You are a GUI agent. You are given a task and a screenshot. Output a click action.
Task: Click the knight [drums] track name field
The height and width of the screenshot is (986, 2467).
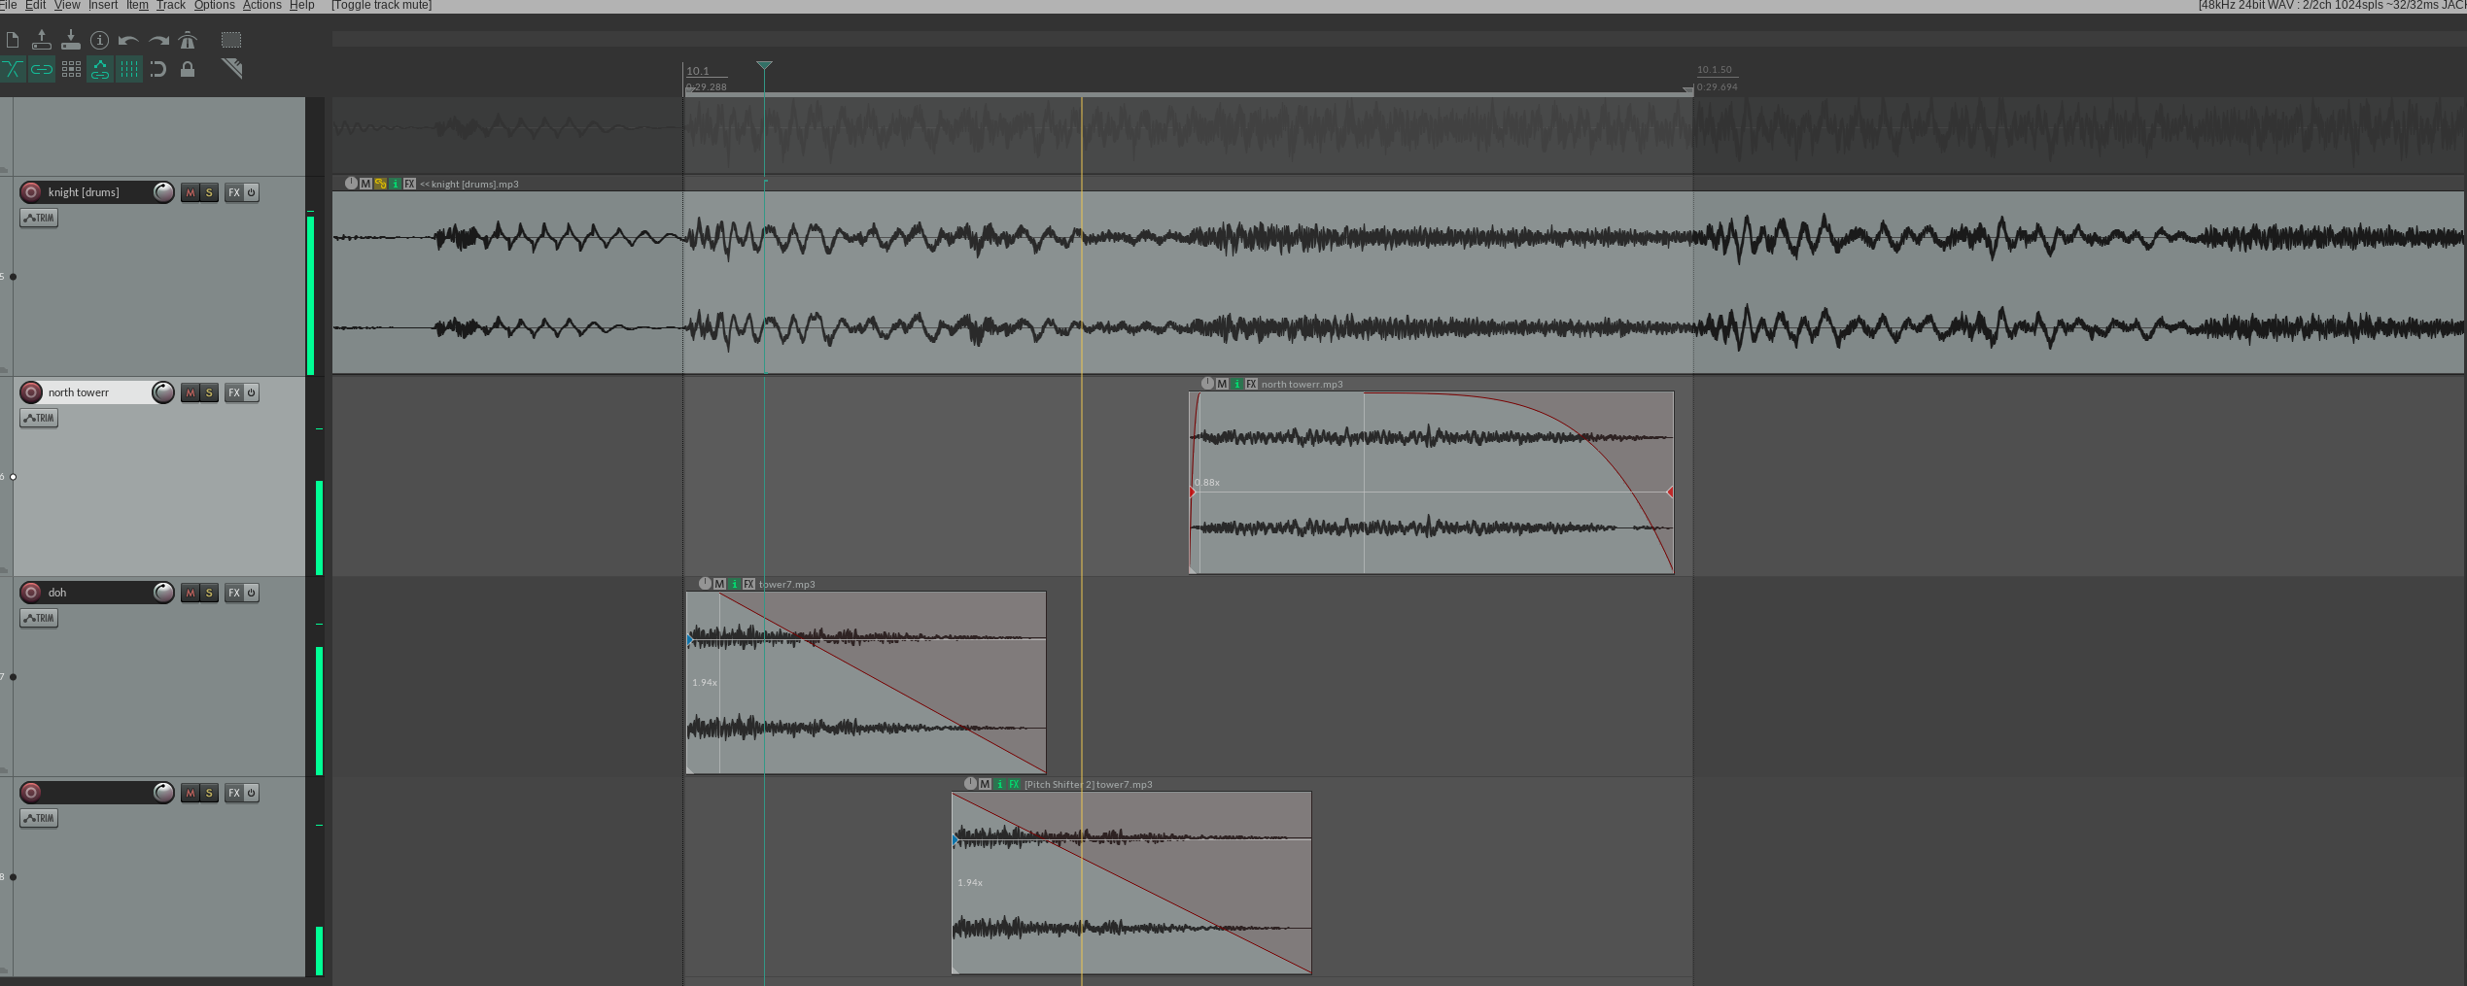click(x=97, y=192)
